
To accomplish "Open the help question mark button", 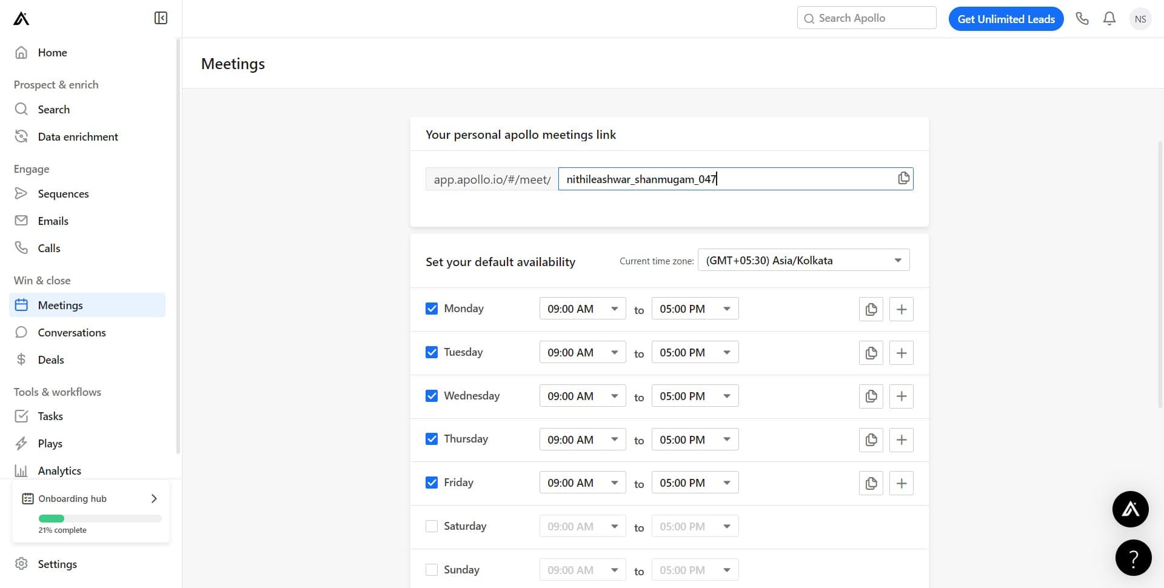I will coord(1134,558).
